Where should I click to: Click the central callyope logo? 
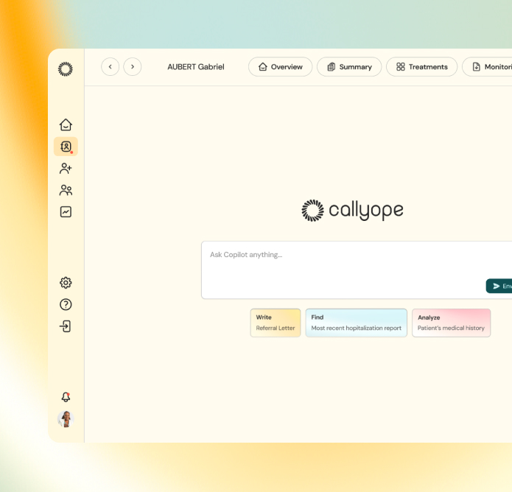[352, 211]
